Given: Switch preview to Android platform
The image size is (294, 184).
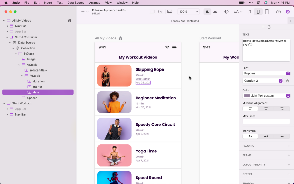Looking at the screenshot, I should pos(215,12).
